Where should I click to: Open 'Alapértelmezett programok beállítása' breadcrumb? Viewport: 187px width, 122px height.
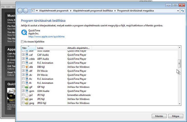pos(93,11)
